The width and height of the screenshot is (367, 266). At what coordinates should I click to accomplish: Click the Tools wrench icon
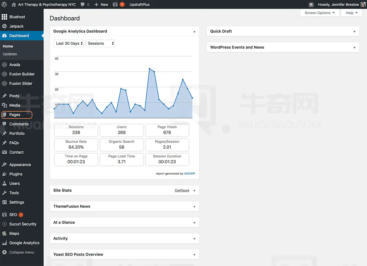coord(4,193)
